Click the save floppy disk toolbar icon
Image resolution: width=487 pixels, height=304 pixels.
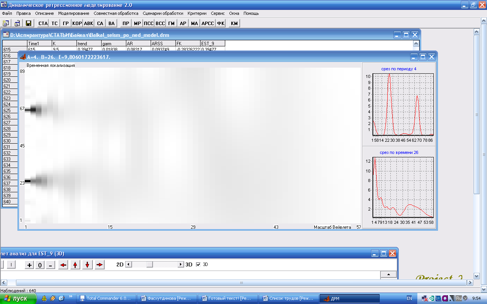(x=28, y=24)
